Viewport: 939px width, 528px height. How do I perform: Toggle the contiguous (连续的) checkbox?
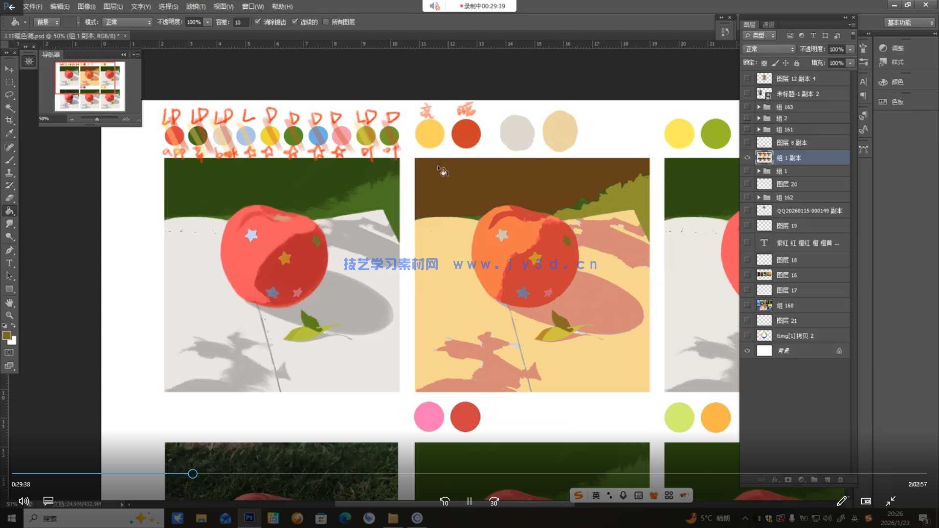pos(295,22)
